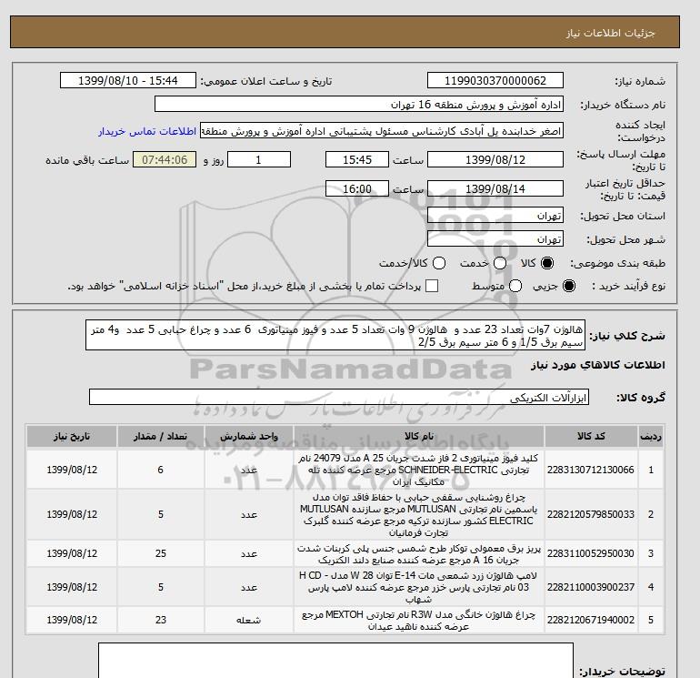
Task: Click the request creator field
Action: coord(382,131)
